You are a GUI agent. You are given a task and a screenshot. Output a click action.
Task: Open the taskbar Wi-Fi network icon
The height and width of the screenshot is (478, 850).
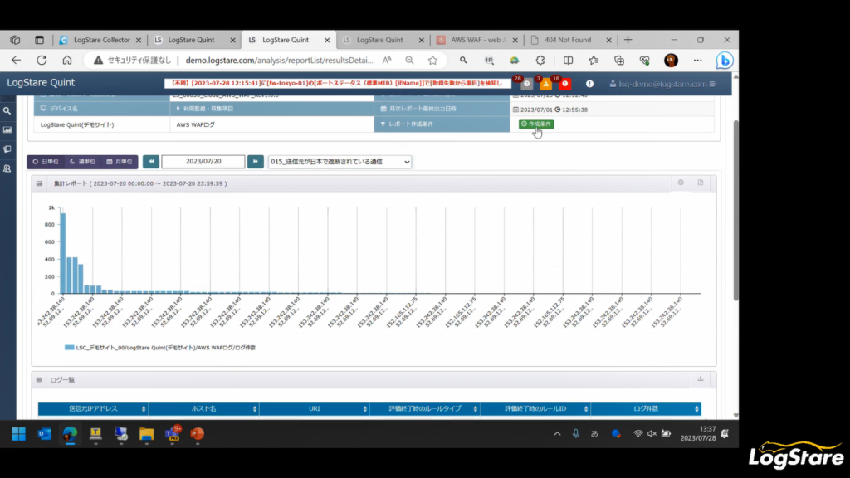point(638,433)
